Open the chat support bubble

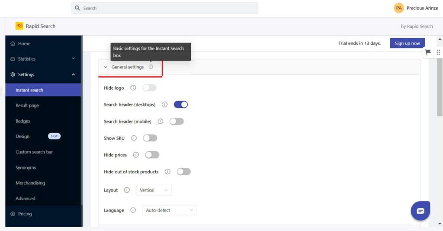pyautogui.click(x=421, y=211)
